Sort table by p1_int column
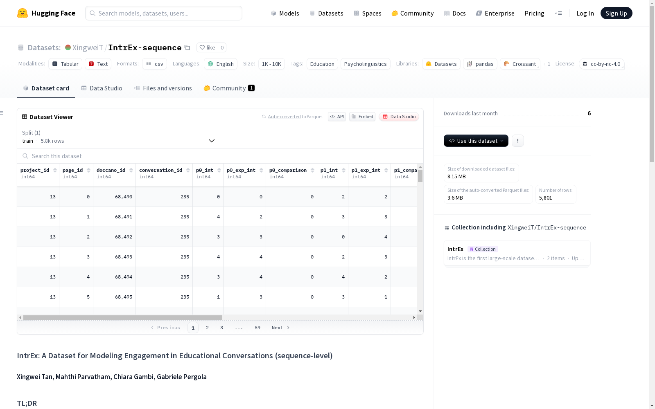Image resolution: width=655 pixels, height=409 pixels. (x=343, y=170)
